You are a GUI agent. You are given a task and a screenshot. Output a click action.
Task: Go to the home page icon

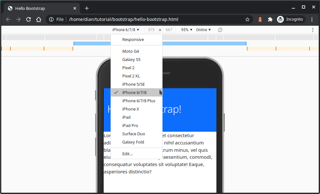[39, 19]
